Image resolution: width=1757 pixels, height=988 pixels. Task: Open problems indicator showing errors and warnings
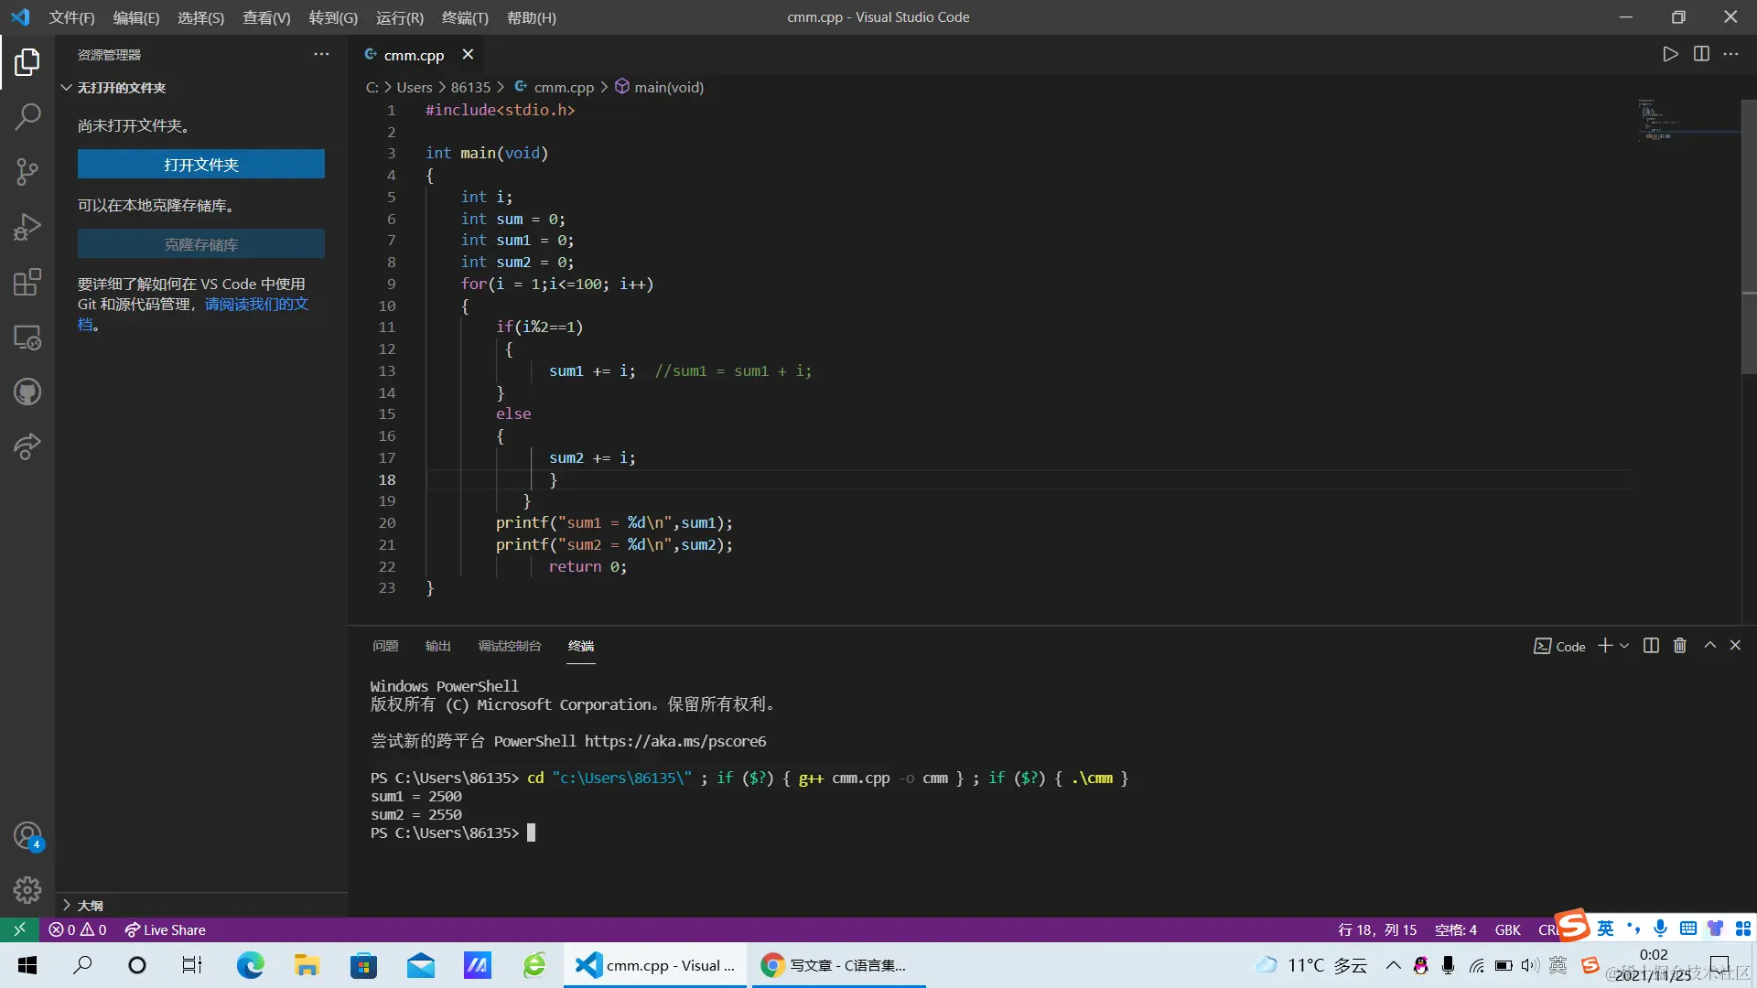[78, 929]
